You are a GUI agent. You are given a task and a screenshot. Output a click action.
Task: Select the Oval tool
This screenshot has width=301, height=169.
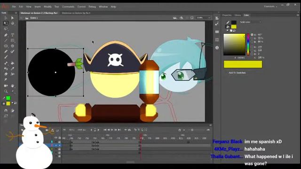[x=6, y=46]
